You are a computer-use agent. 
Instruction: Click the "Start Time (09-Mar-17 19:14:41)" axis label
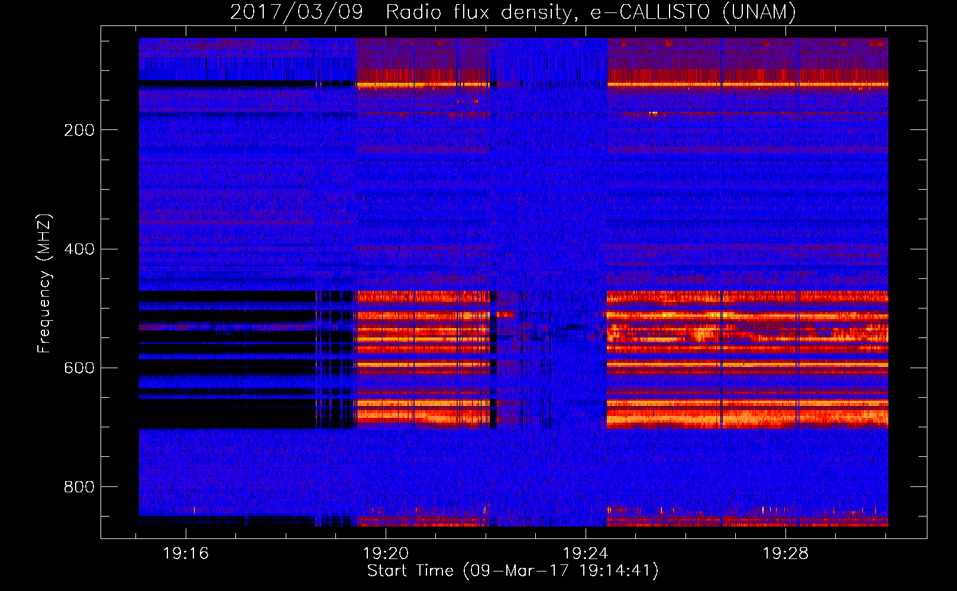(x=513, y=571)
